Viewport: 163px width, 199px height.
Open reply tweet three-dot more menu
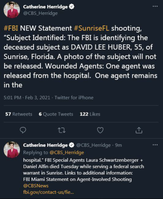[x=155, y=145]
